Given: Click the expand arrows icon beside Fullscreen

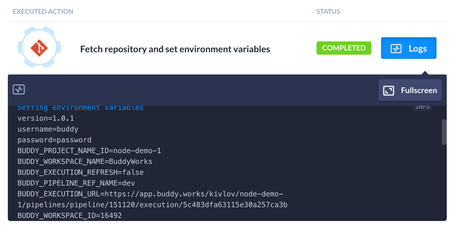Looking at the screenshot, I should [x=389, y=90].
